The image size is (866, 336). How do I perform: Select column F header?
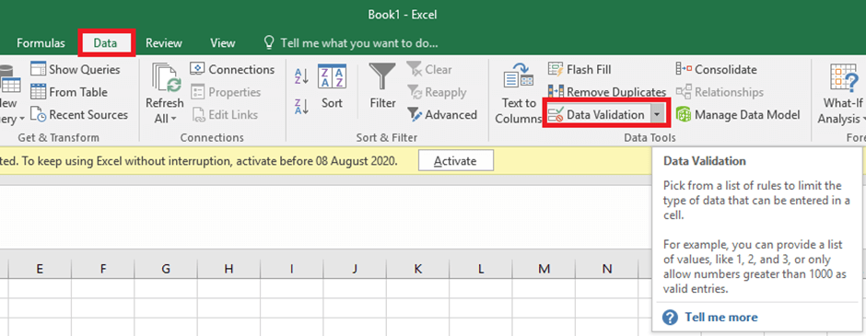[x=103, y=269]
